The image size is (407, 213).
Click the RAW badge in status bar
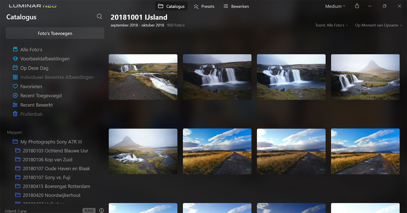tap(89, 211)
